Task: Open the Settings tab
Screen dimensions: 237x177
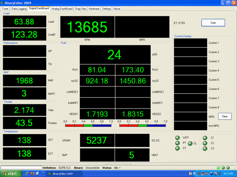Action: tap(106, 9)
